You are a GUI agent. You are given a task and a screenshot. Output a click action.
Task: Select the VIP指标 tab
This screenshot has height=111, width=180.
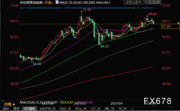click(30, 108)
